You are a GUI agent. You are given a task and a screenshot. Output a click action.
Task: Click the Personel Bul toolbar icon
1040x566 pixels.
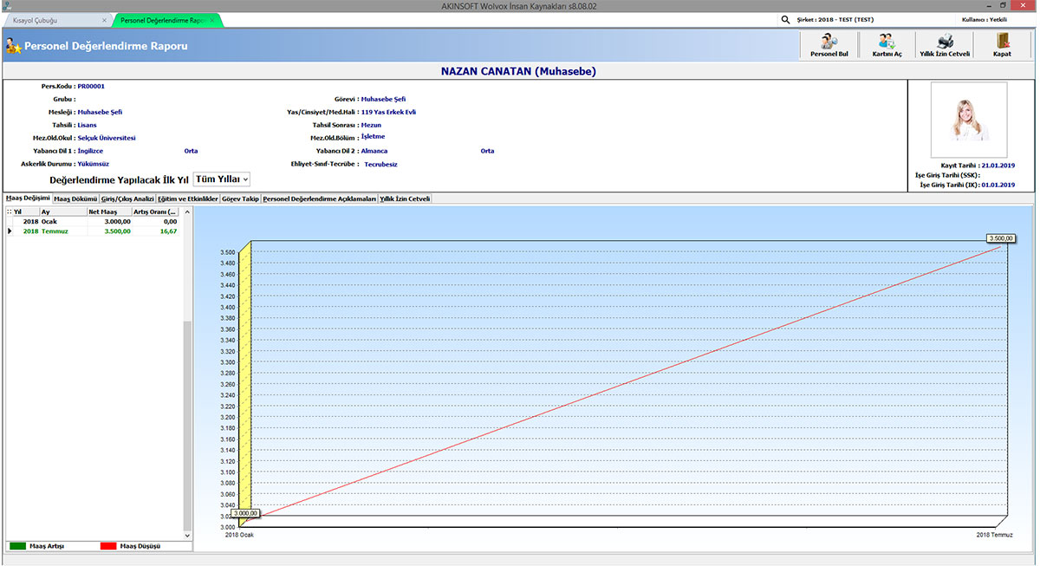(x=829, y=42)
